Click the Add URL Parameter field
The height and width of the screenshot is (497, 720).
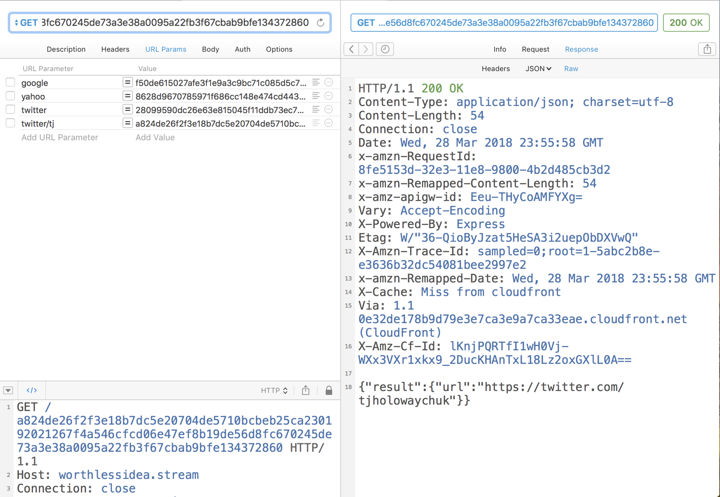(60, 137)
